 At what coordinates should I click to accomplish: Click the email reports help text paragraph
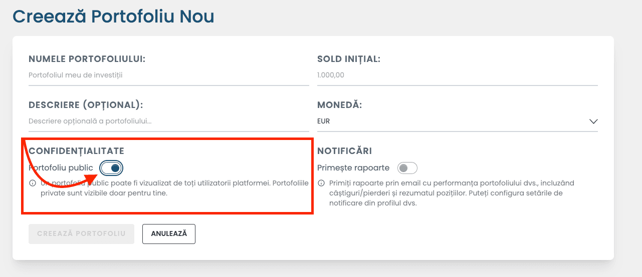pyautogui.click(x=451, y=193)
